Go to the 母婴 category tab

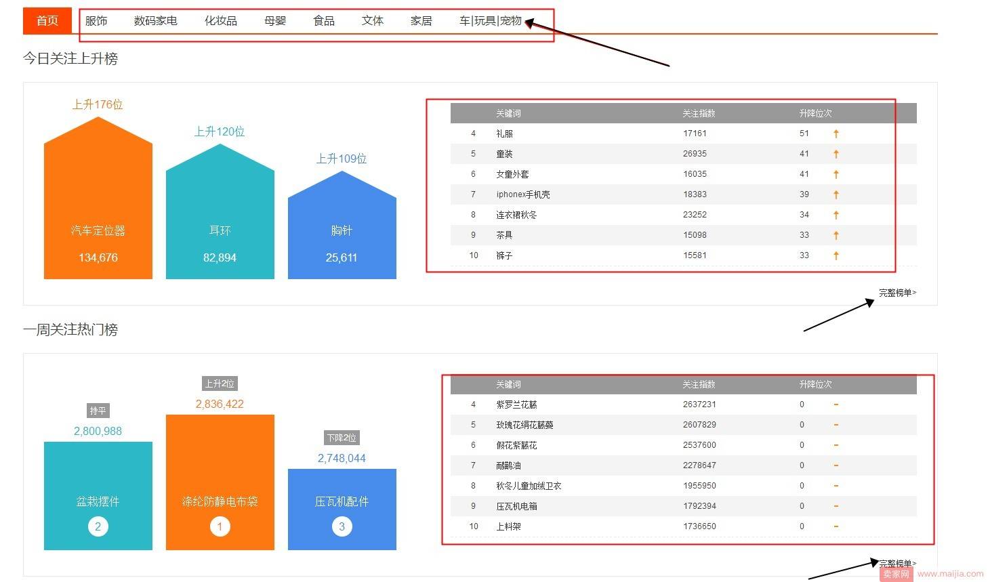pos(275,21)
